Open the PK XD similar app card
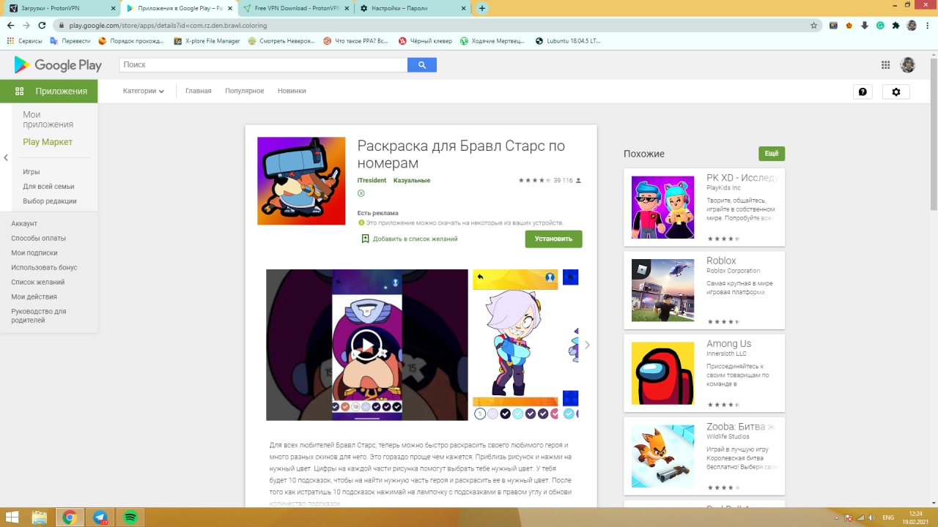This screenshot has height=527, width=938. click(704, 207)
